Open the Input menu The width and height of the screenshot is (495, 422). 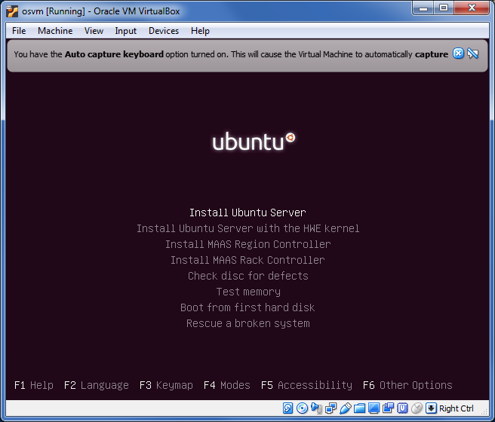126,31
